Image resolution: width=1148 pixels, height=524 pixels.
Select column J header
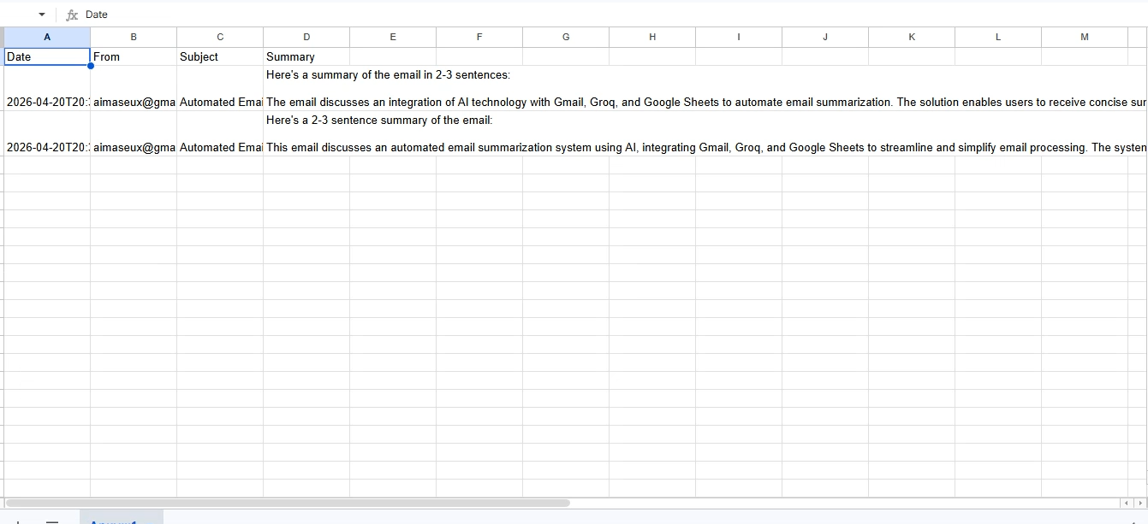click(x=825, y=37)
